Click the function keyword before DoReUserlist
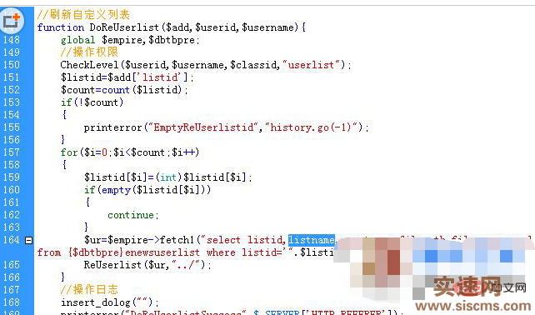 [61, 27]
